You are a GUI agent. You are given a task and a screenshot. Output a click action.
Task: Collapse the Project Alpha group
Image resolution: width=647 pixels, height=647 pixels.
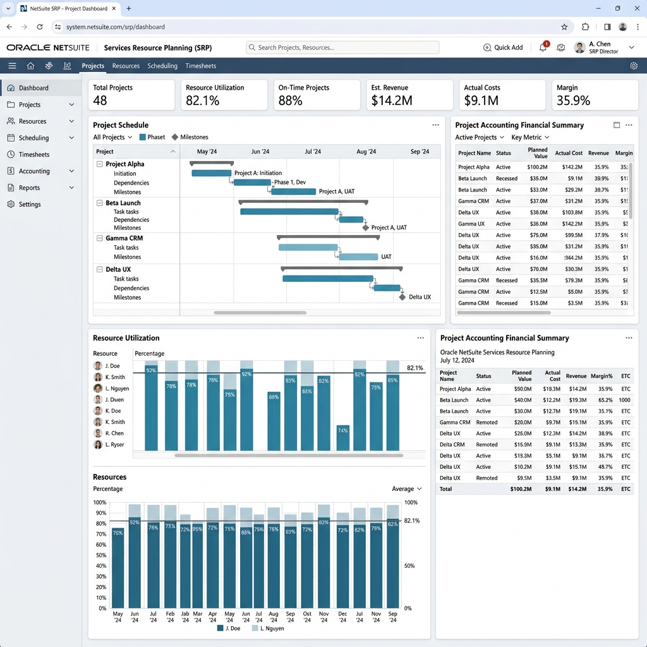point(99,164)
